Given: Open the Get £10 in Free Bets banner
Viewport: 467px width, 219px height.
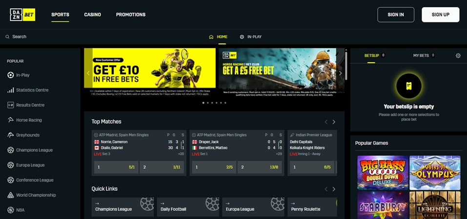Looking at the screenshot, I should click(x=150, y=72).
